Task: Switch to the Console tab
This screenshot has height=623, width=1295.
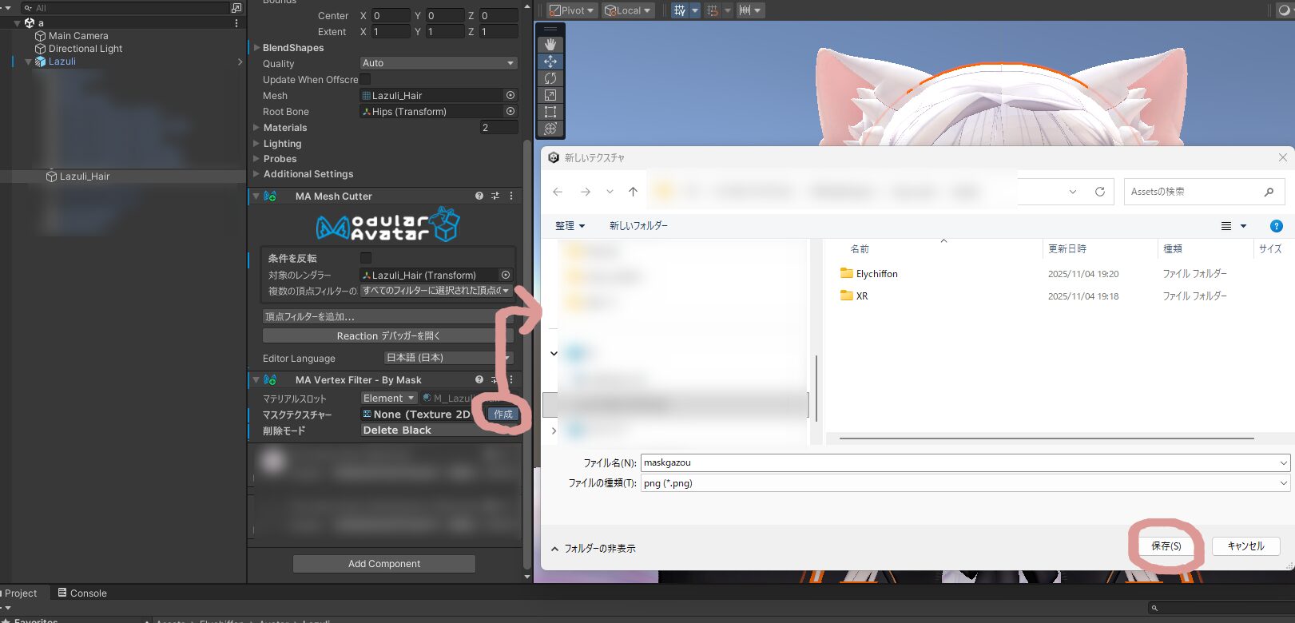Action: [x=82, y=593]
